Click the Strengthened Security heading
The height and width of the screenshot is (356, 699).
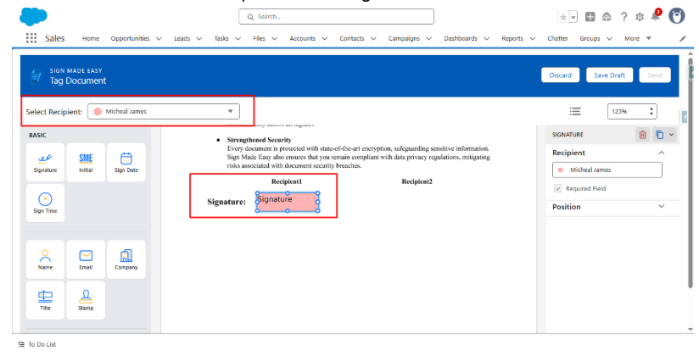tap(259, 140)
